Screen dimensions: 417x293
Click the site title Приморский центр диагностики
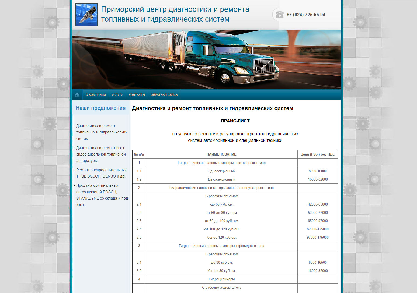point(175,14)
